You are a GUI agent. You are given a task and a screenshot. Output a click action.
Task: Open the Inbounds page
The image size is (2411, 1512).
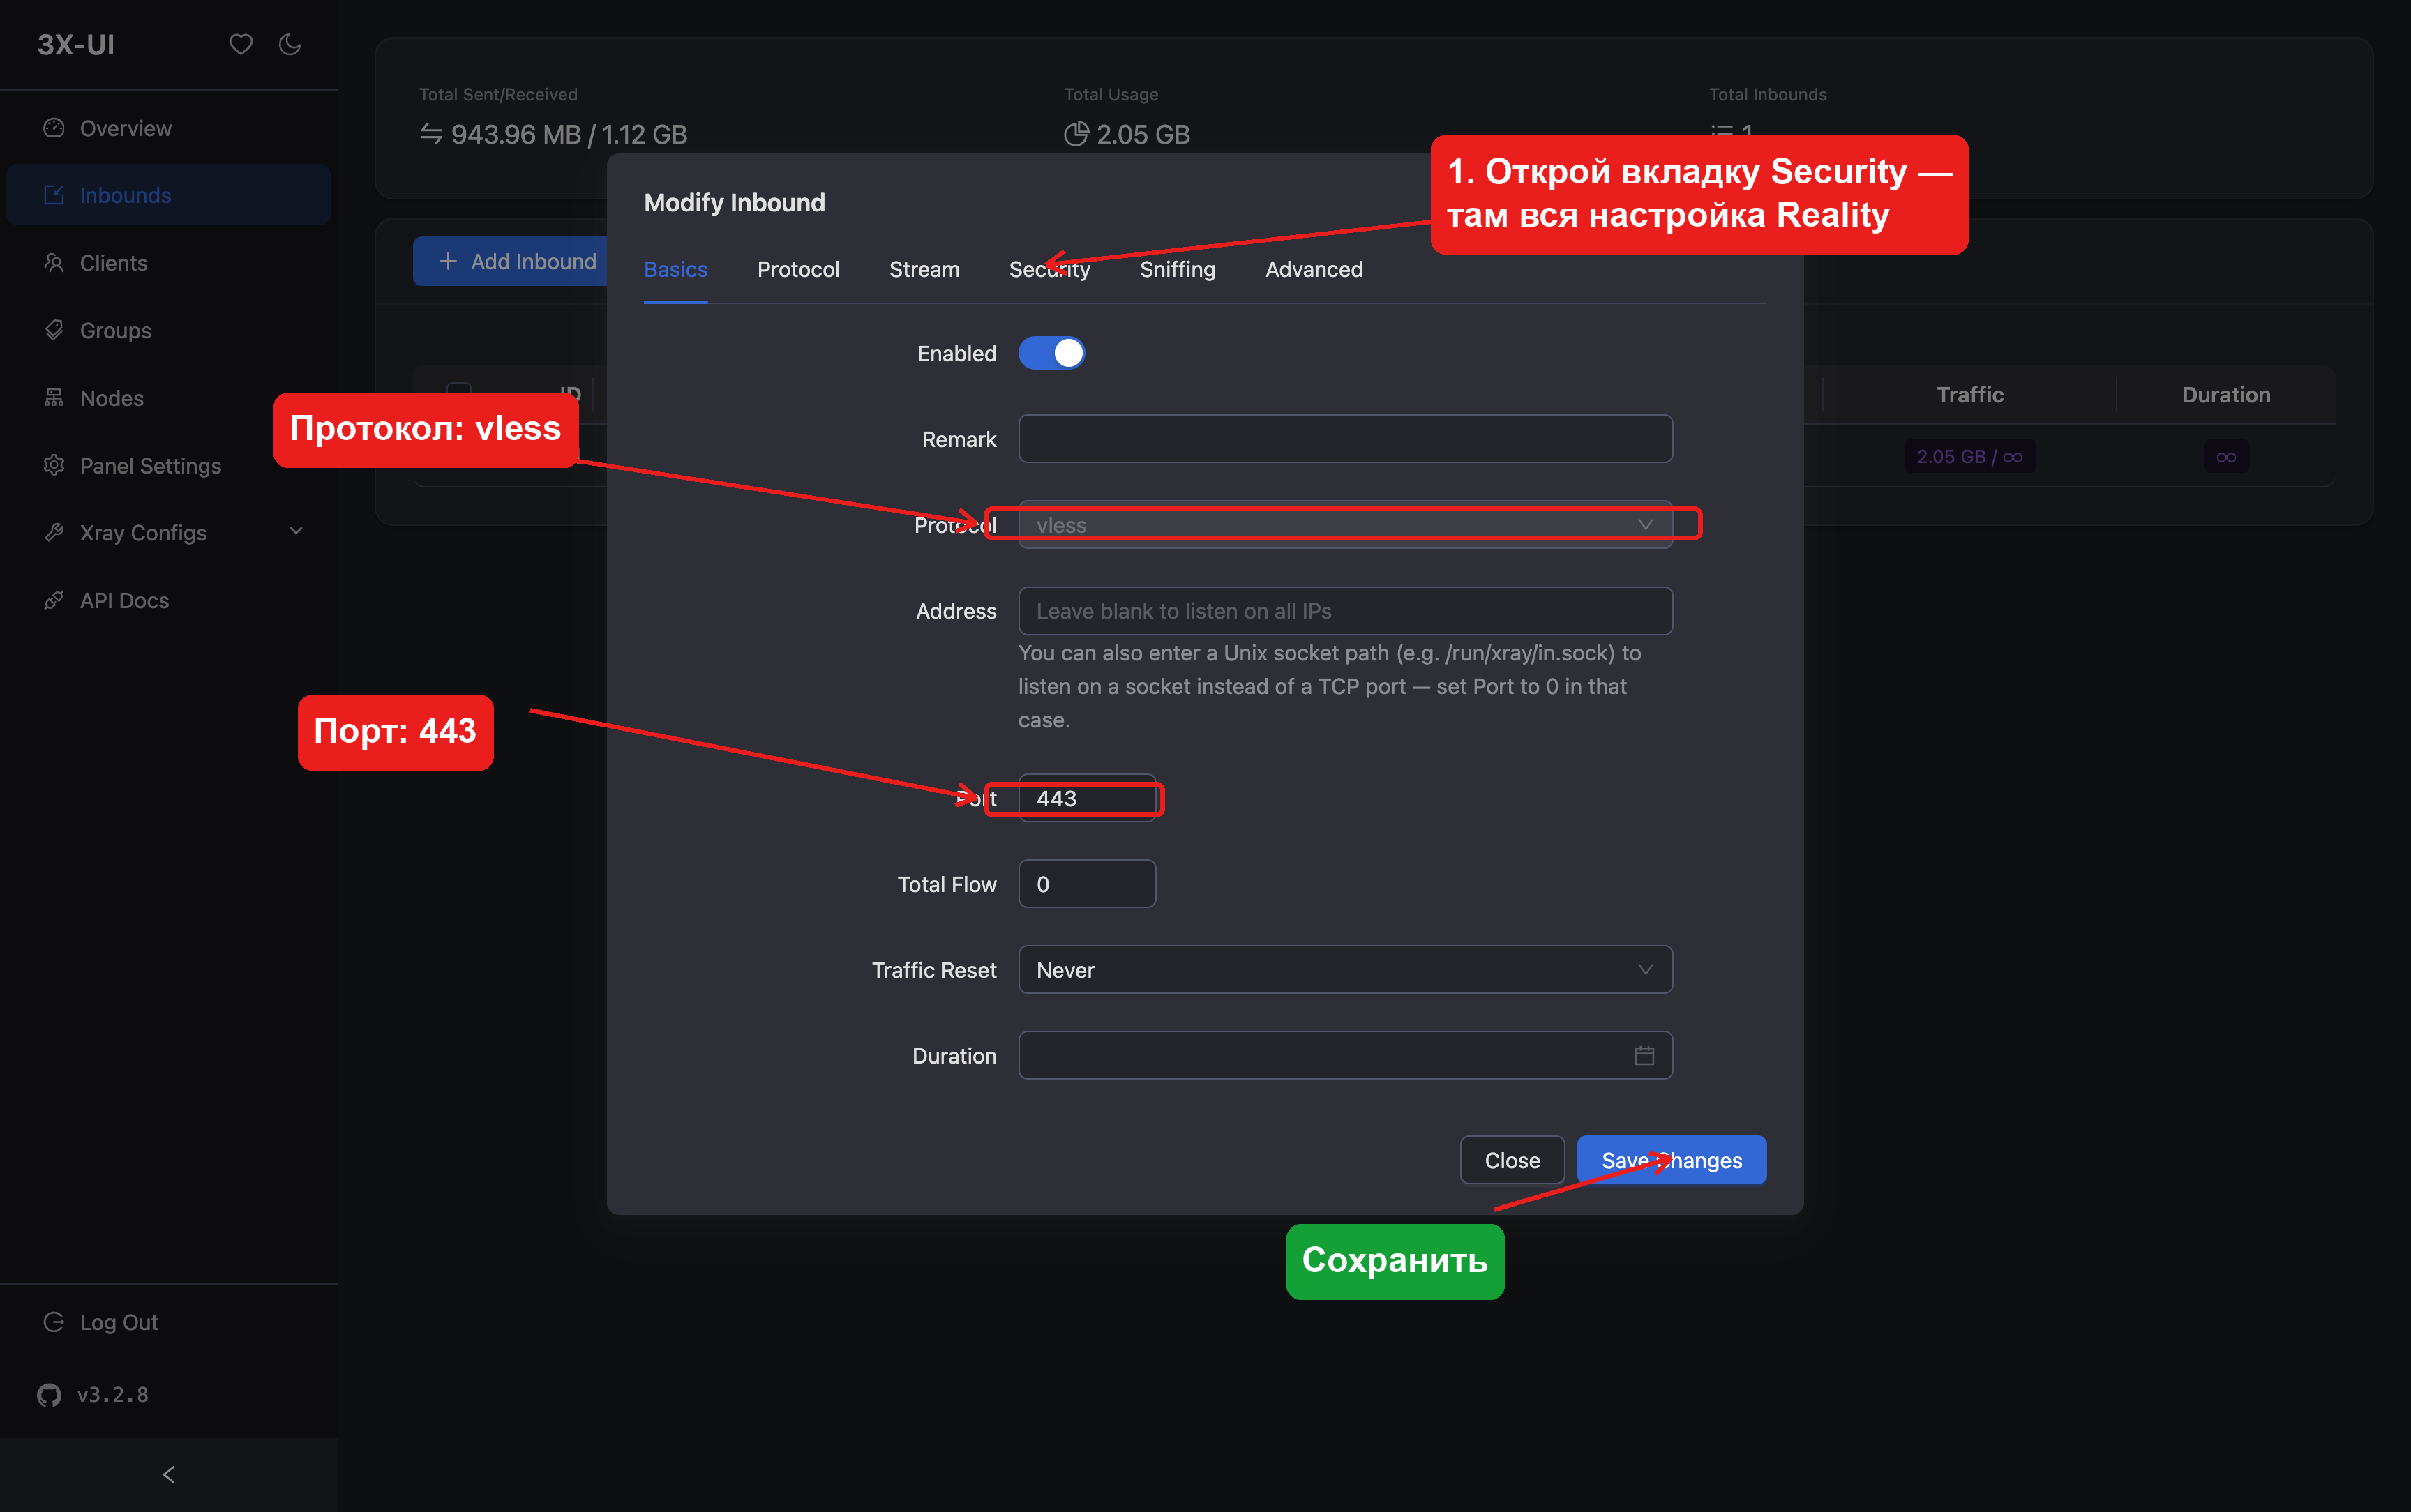click(x=168, y=195)
